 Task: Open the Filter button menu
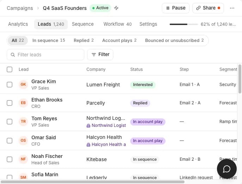tap(100, 55)
